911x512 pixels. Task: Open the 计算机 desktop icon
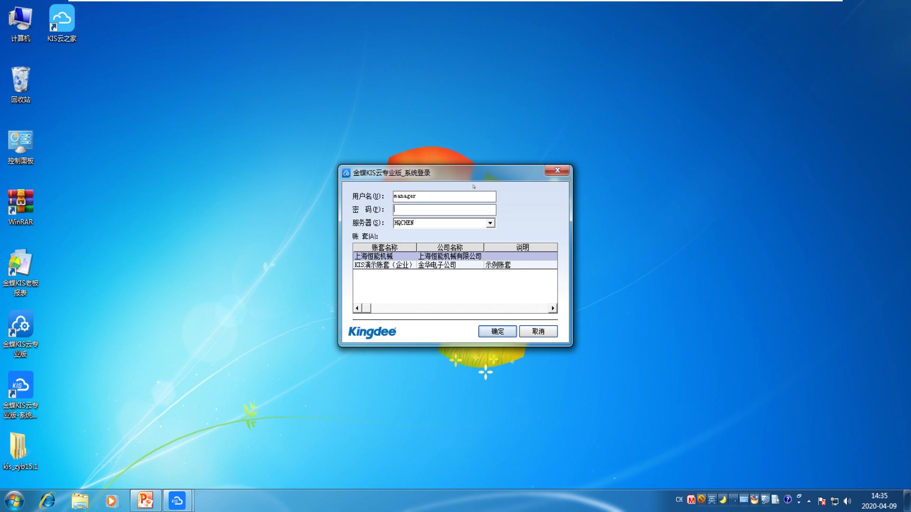[20, 24]
